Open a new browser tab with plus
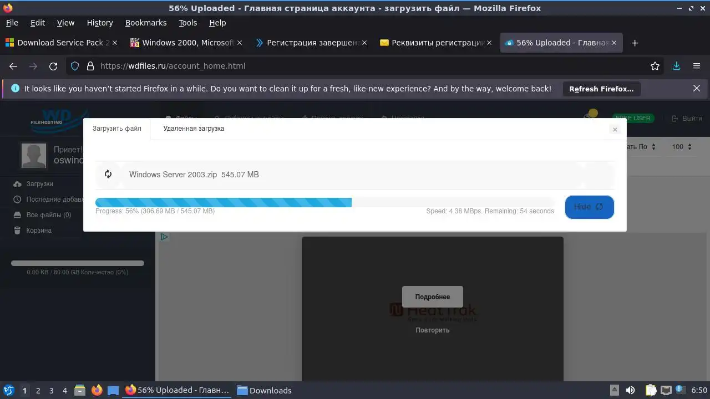Image resolution: width=710 pixels, height=399 pixels. click(635, 43)
